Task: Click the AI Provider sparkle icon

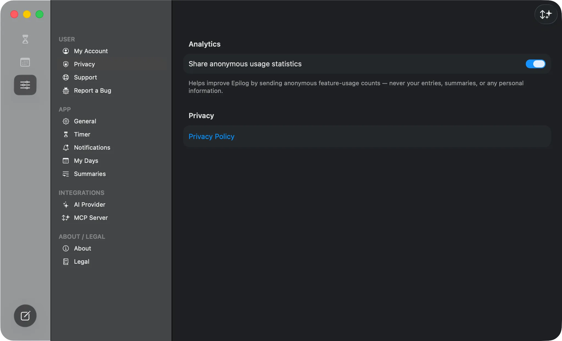Action: point(66,204)
